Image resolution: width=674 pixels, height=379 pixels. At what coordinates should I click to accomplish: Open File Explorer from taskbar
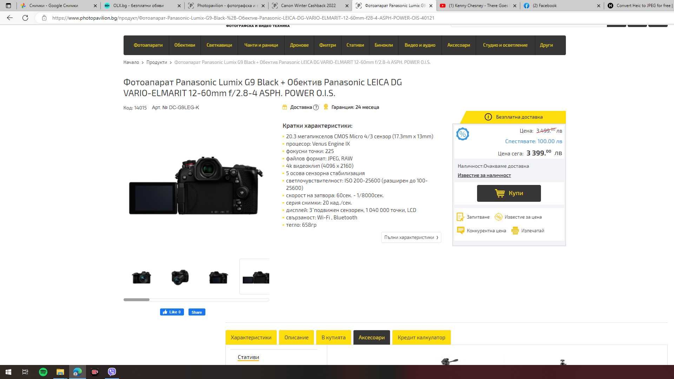(x=60, y=372)
